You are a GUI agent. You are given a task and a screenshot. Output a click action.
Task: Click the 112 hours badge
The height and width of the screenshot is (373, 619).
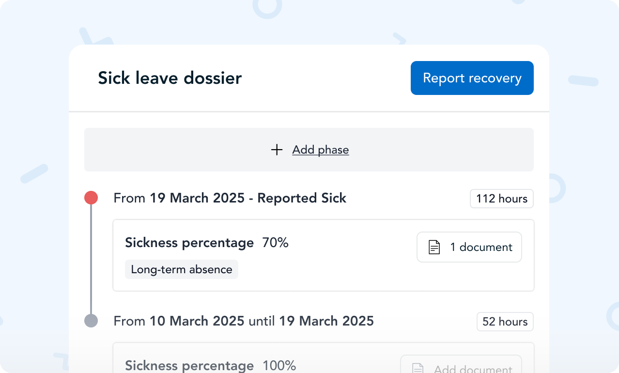click(x=501, y=199)
